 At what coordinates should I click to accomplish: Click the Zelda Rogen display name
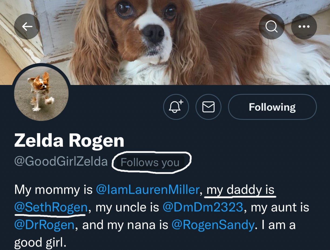[x=69, y=141]
